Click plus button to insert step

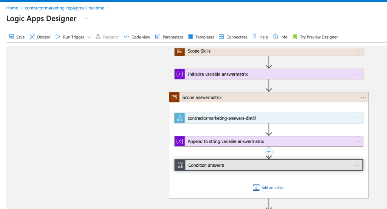click(x=269, y=152)
